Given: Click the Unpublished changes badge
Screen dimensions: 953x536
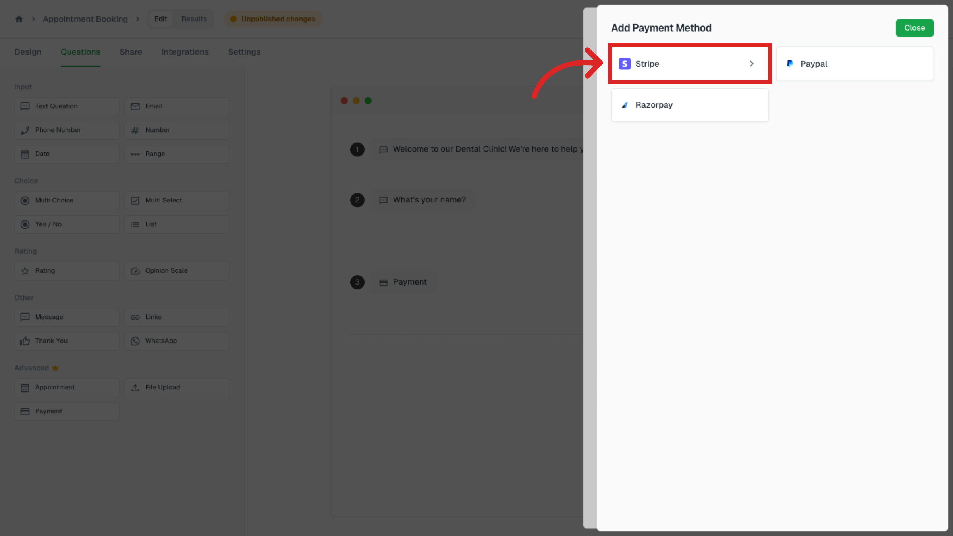Looking at the screenshot, I should tap(273, 19).
